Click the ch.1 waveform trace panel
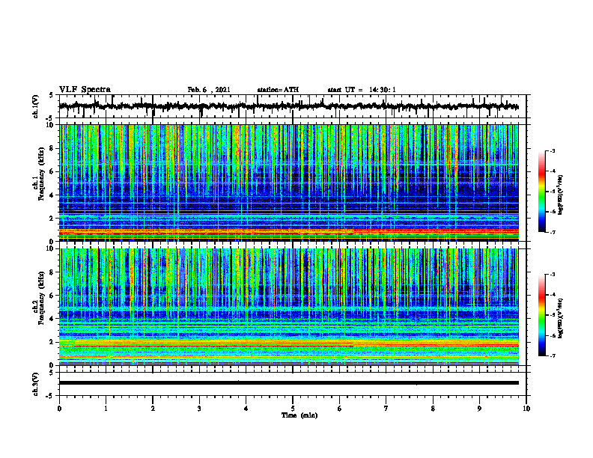 292,106
